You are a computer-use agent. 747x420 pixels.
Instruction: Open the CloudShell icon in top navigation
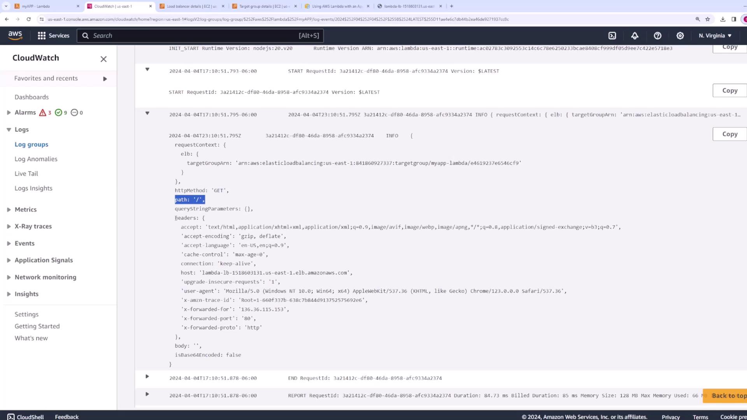[612, 35]
